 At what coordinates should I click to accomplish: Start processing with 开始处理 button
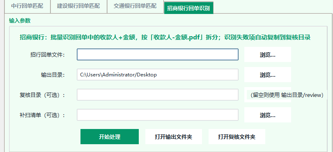pyautogui.click(x=110, y=137)
